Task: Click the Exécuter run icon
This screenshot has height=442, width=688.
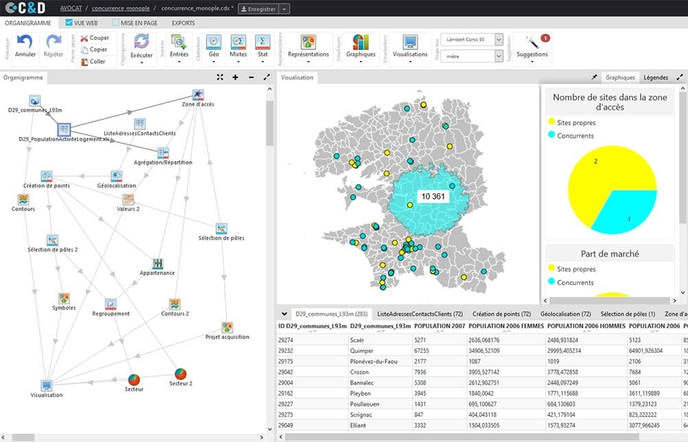Action: click(141, 42)
